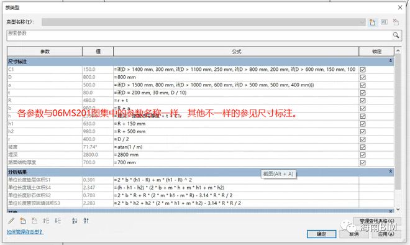Viewport: 410px width, 245px height.
Task: Click the Move Parameter Down icon
Action: tap(58, 221)
